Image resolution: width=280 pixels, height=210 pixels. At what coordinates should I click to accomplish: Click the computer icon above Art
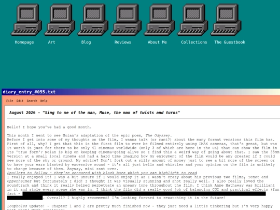coord(60,20)
